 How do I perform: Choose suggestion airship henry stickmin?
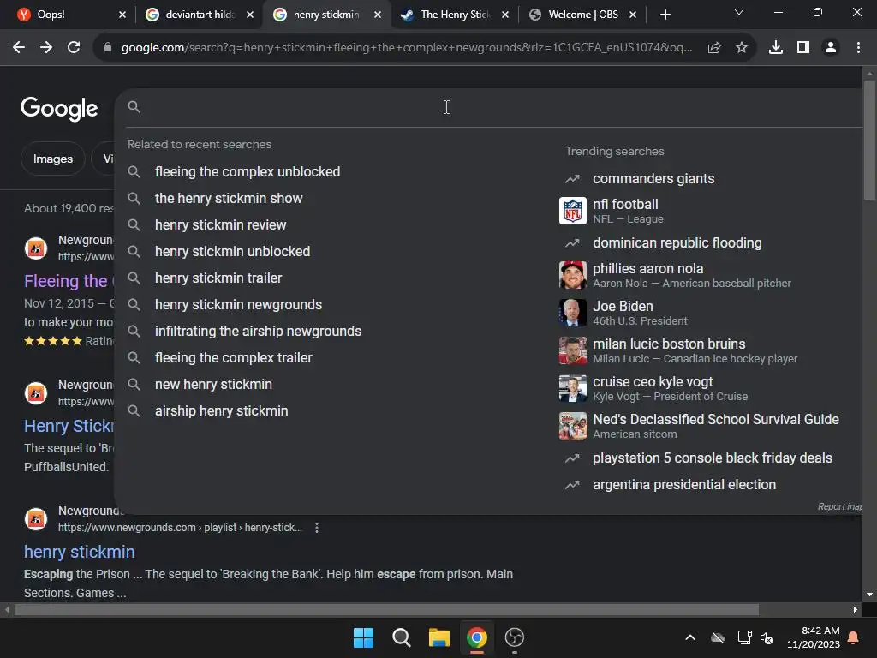click(222, 411)
